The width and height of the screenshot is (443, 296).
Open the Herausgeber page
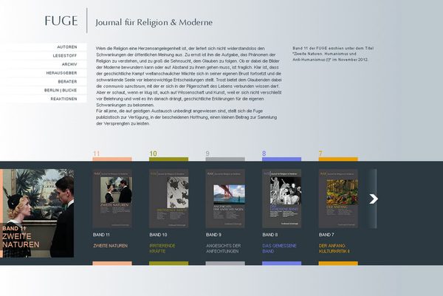point(61,73)
